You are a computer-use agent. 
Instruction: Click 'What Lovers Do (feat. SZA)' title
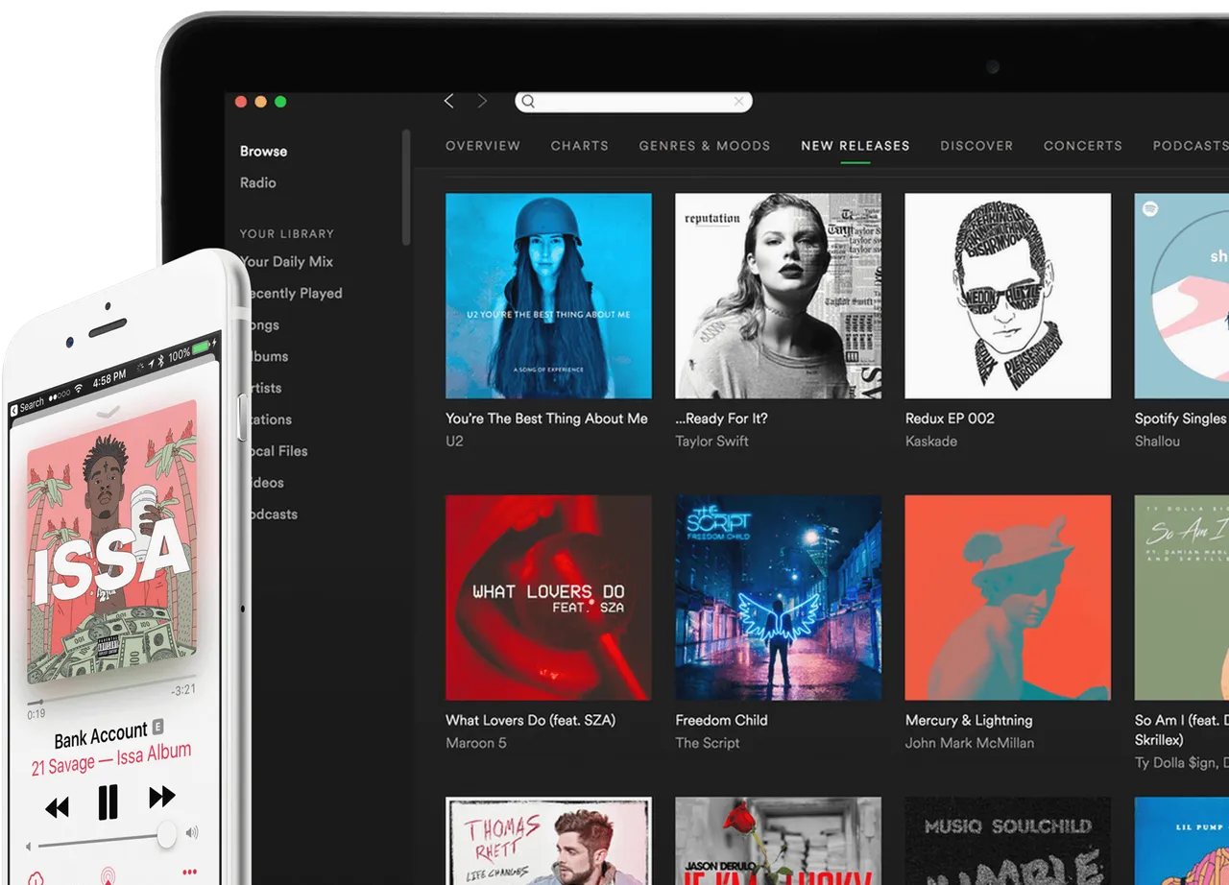click(531, 720)
